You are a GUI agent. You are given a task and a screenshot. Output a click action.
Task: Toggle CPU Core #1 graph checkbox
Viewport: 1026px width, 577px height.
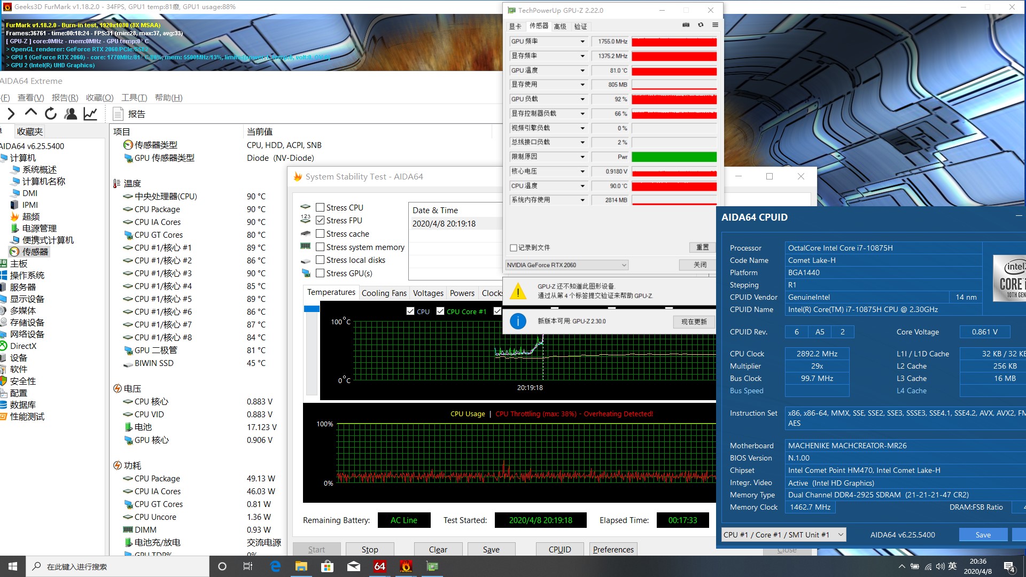(x=440, y=311)
